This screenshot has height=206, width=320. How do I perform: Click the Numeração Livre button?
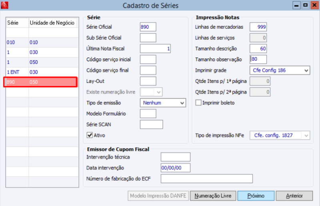213,196
